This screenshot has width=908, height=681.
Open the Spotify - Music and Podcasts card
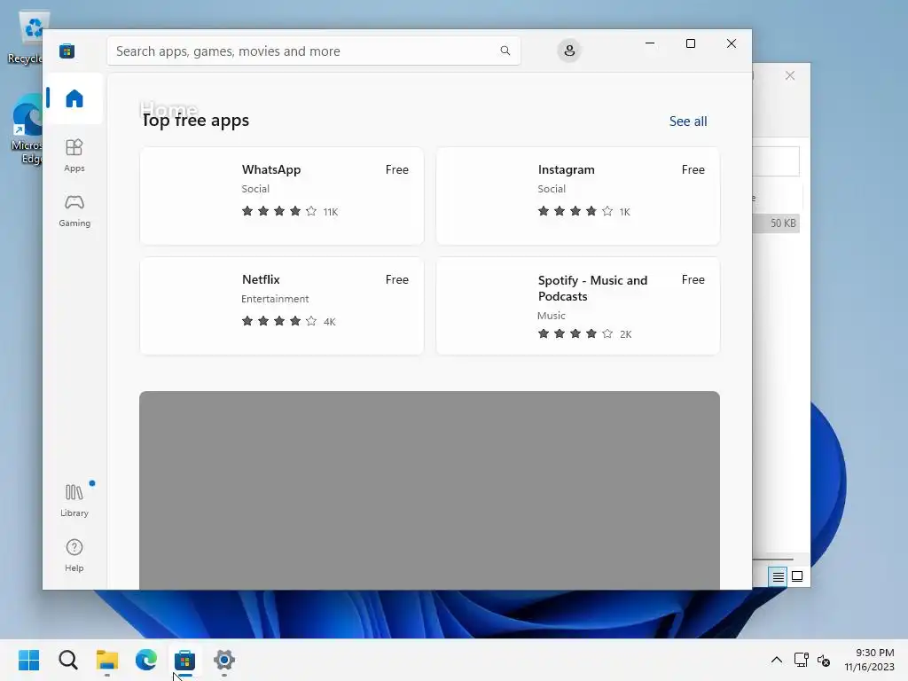[577, 306]
